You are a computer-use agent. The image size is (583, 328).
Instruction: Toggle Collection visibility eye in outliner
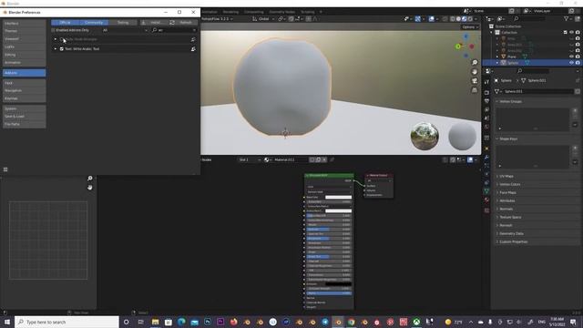(571, 33)
